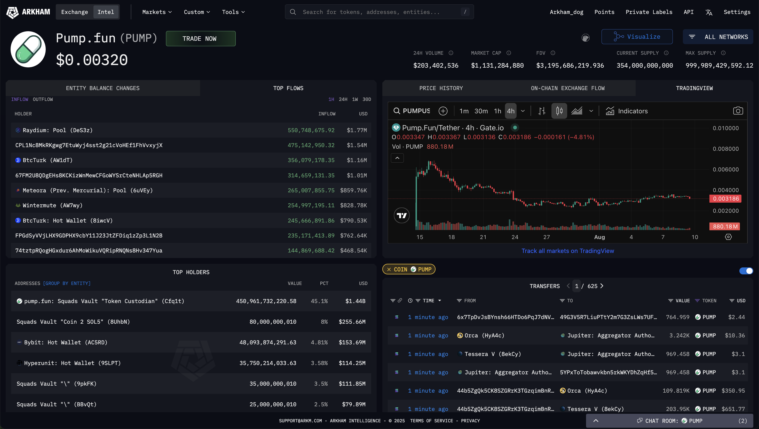Click the clock icon in TIME column header
This screenshot has height=429, width=759.
point(410,300)
